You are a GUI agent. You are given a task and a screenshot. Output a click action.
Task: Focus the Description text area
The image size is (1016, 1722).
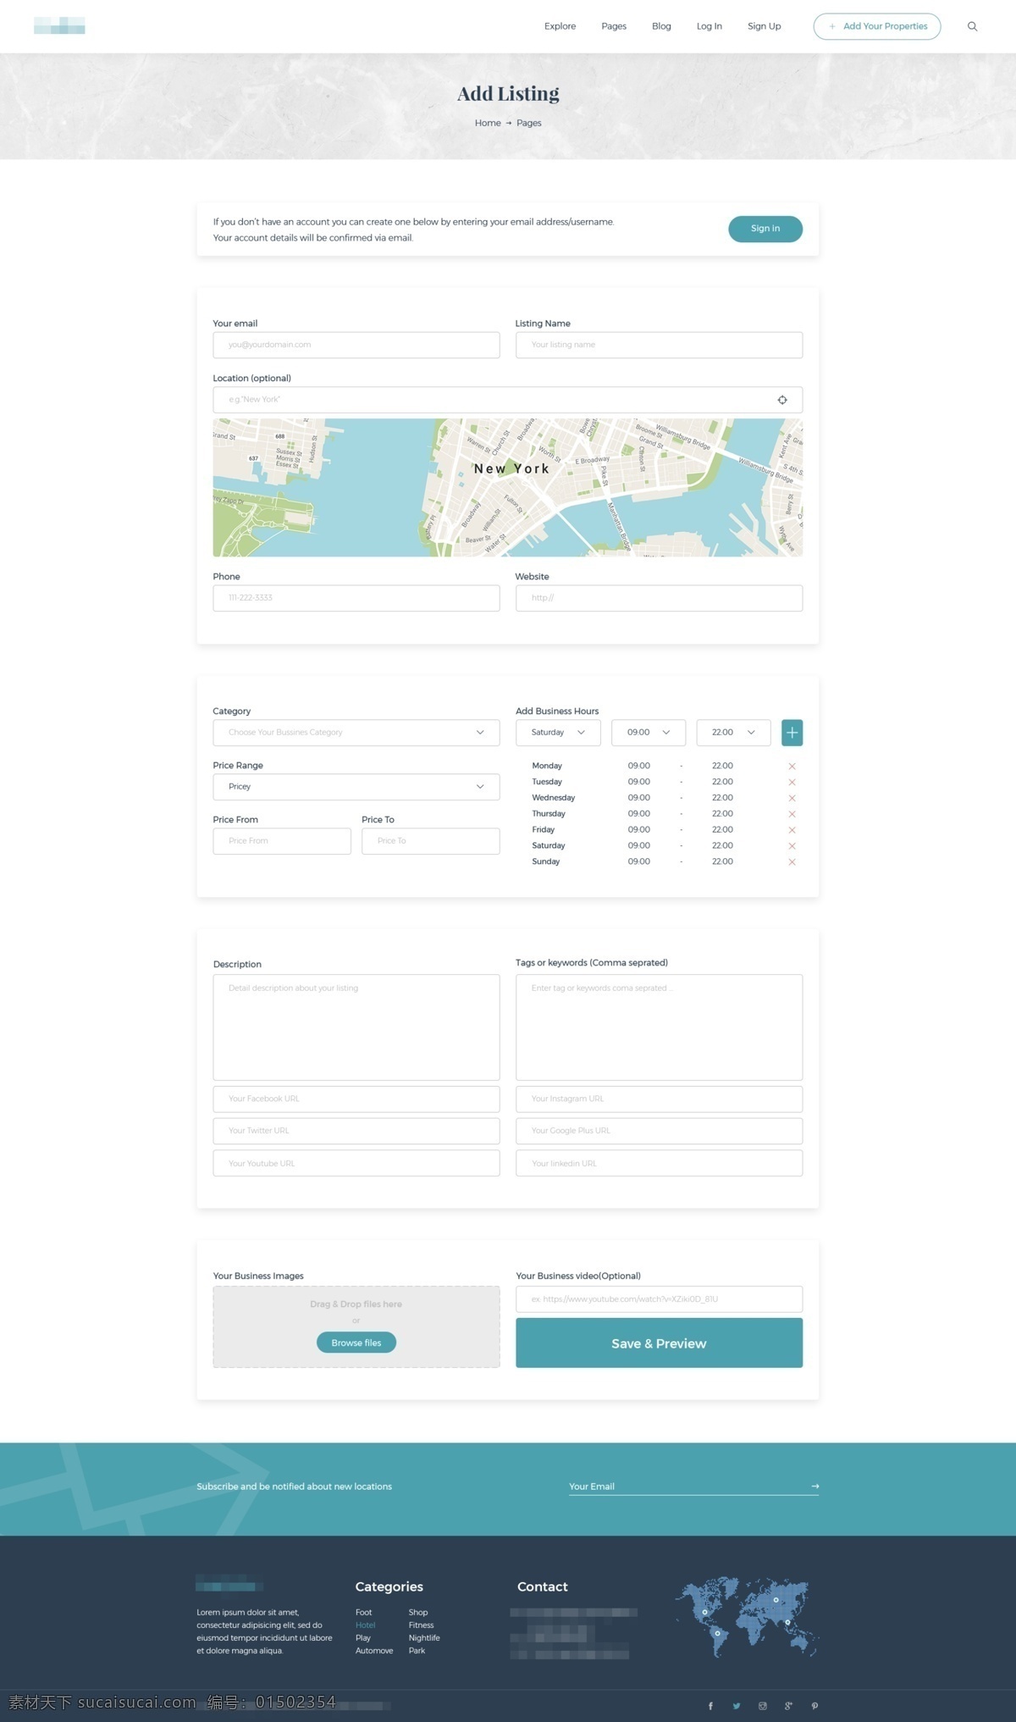[356, 1027]
